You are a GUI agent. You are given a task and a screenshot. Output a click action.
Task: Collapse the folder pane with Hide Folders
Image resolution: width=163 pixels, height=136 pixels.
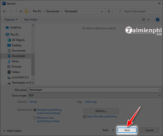pos(12,131)
